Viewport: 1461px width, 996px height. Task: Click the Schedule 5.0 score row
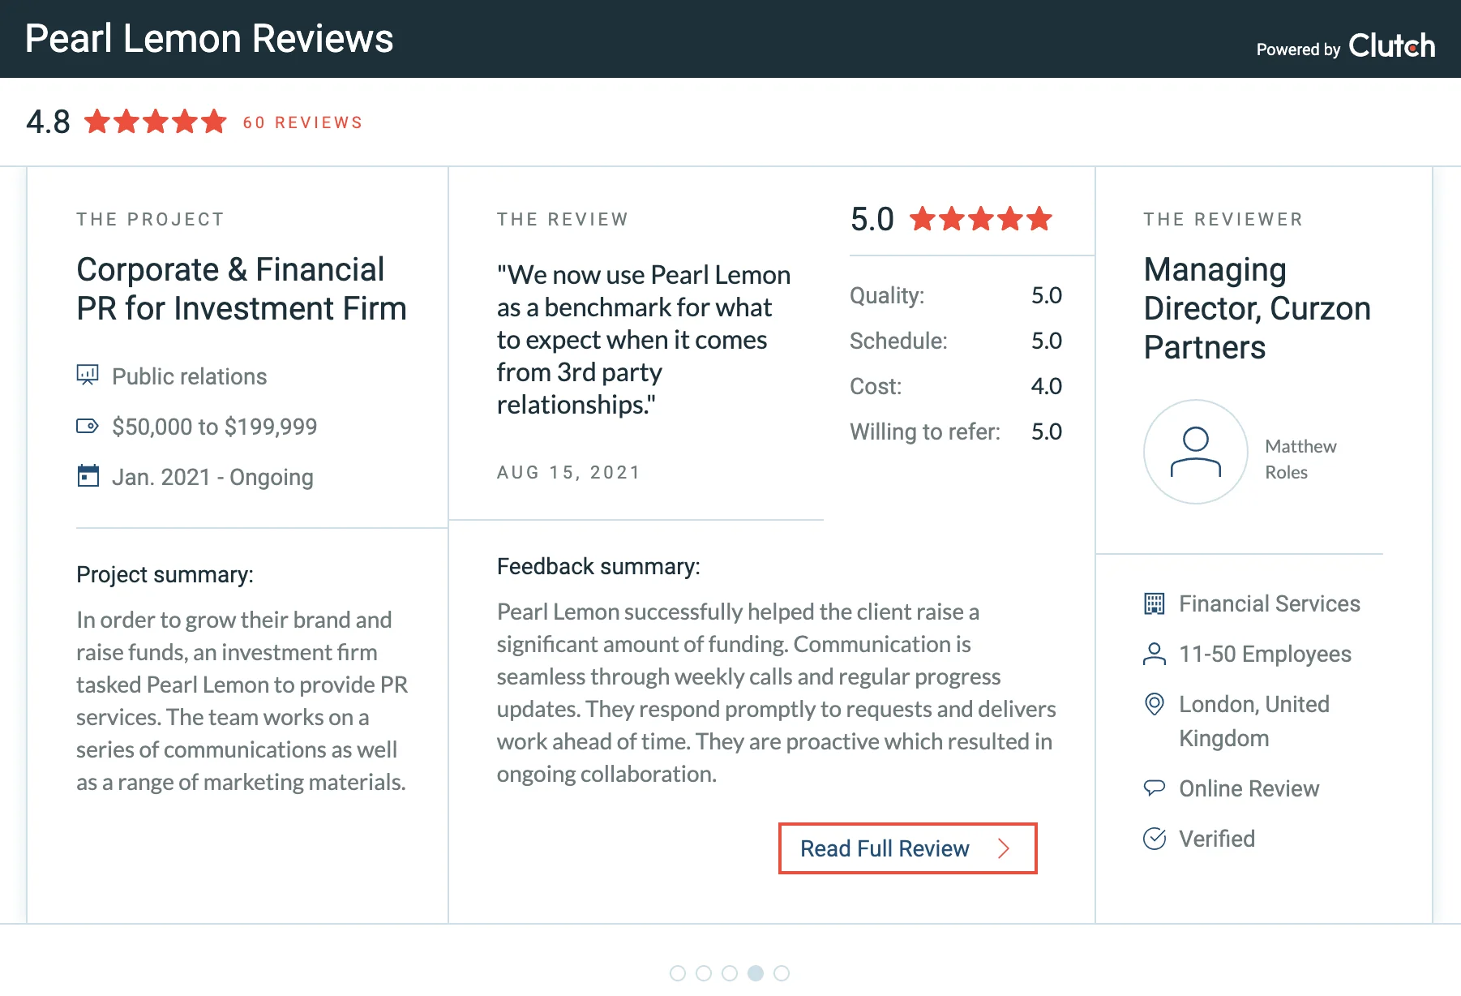(x=956, y=341)
